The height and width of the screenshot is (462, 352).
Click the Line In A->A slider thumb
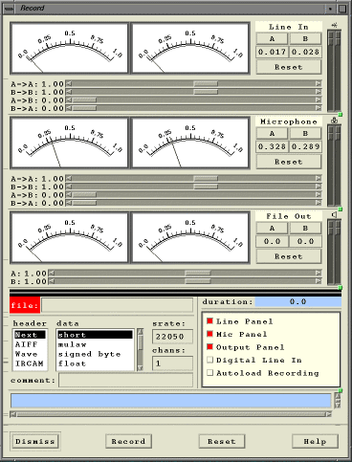206,83
